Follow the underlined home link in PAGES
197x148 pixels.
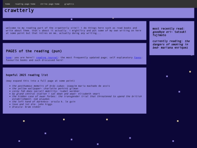point(9,57)
